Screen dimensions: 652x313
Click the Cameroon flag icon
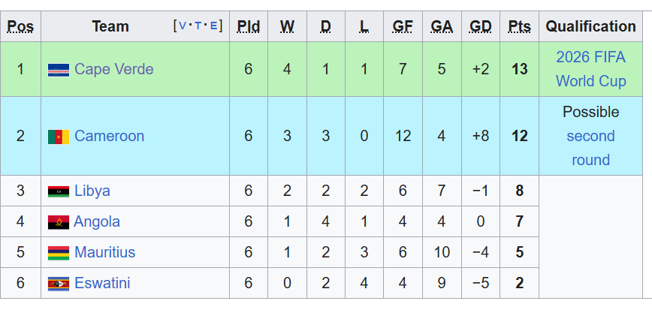point(58,137)
